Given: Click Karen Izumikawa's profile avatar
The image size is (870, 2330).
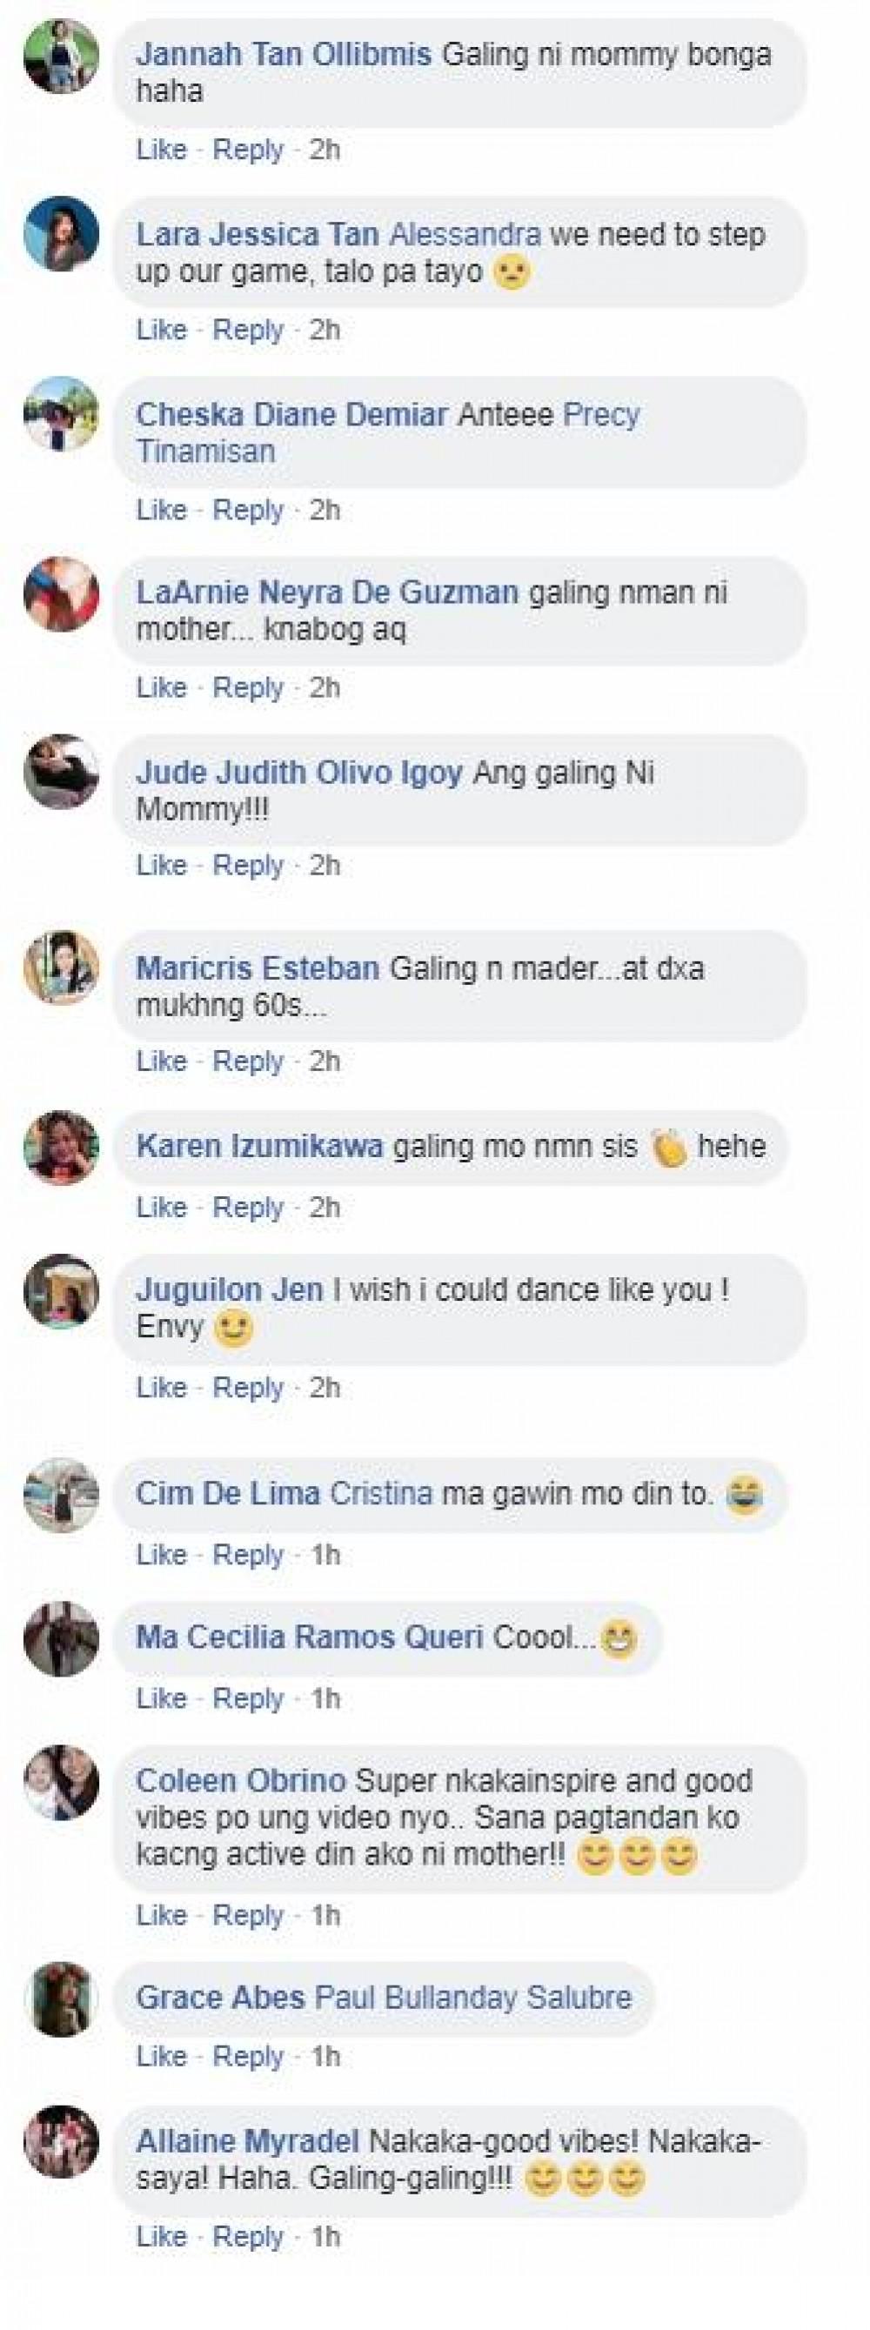Looking at the screenshot, I should tap(61, 1146).
